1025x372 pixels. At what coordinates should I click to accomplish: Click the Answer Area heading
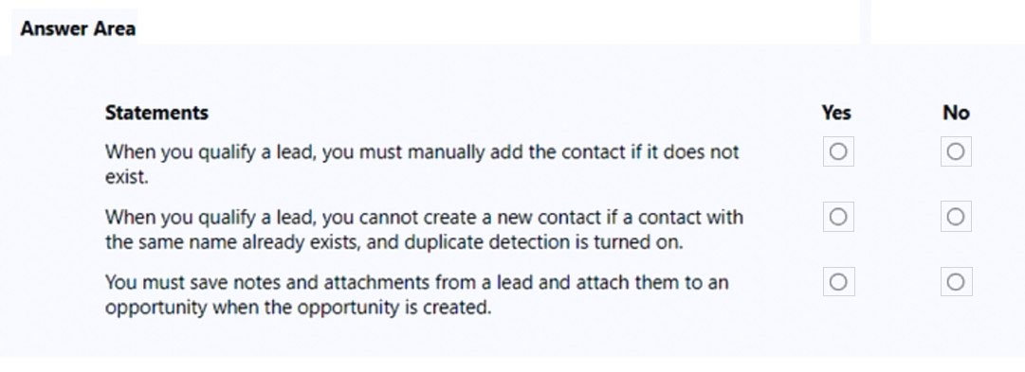tap(78, 28)
